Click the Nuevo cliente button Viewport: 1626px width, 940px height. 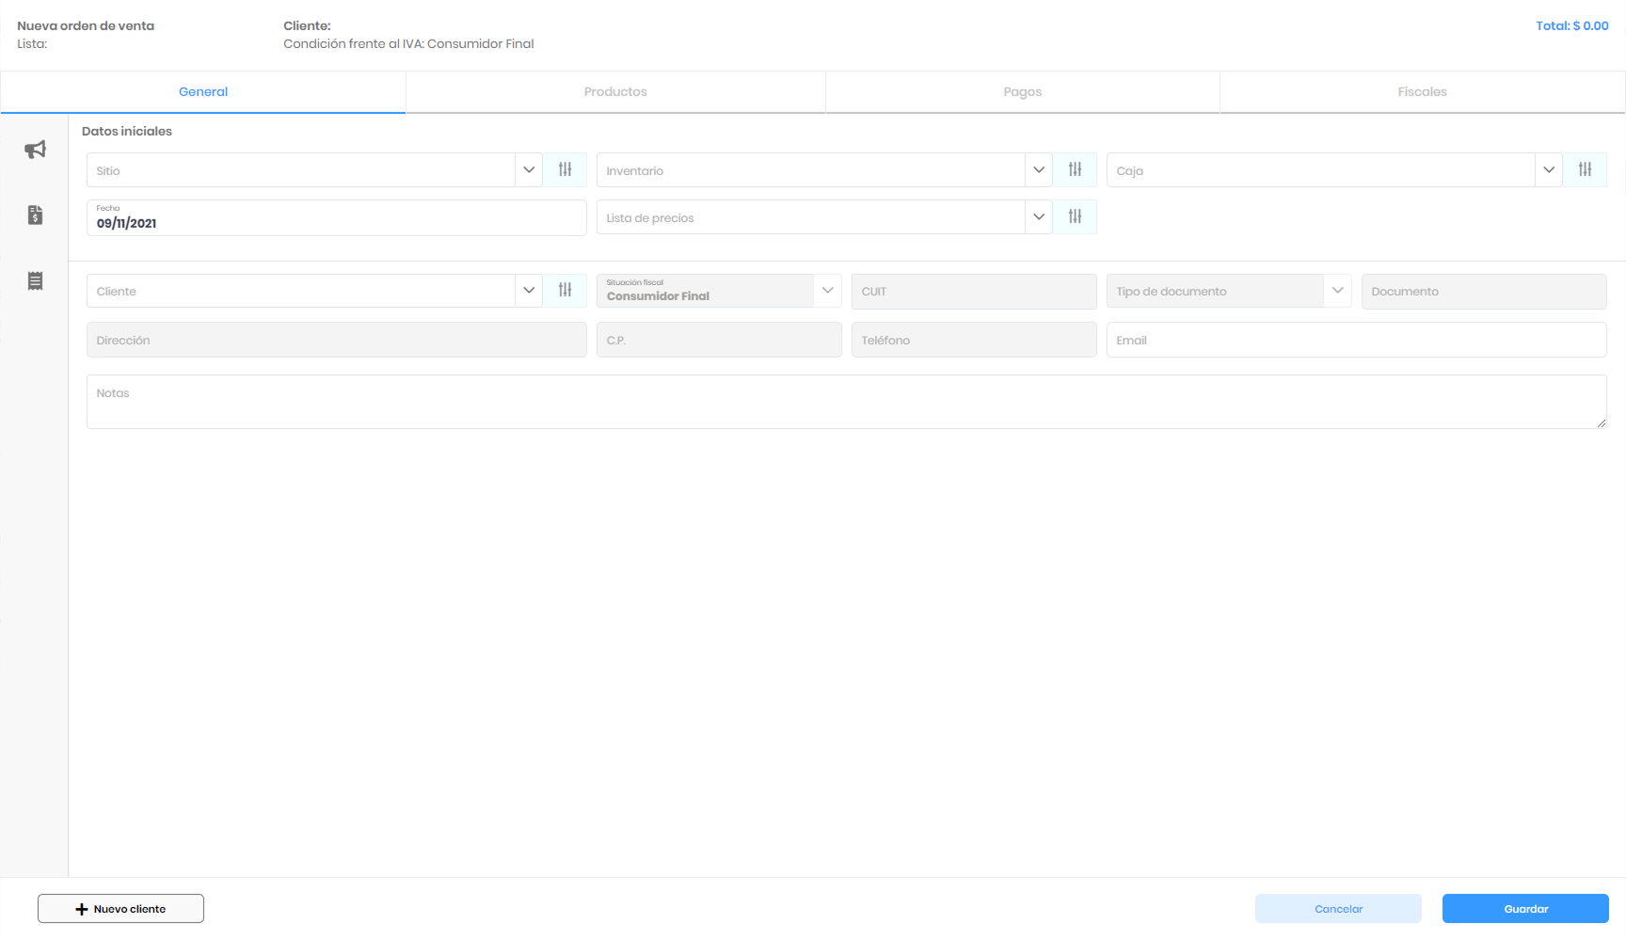(x=120, y=909)
